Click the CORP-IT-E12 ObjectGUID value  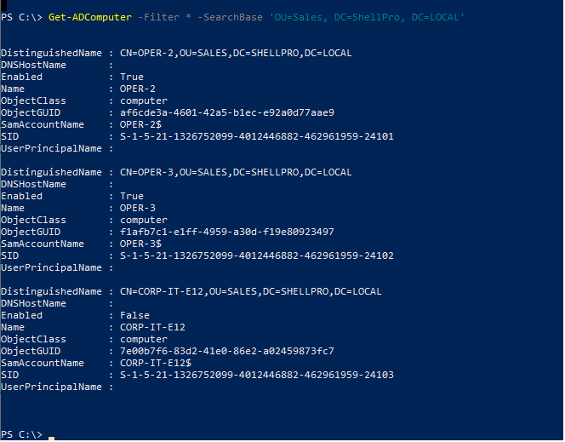pyautogui.click(x=227, y=351)
